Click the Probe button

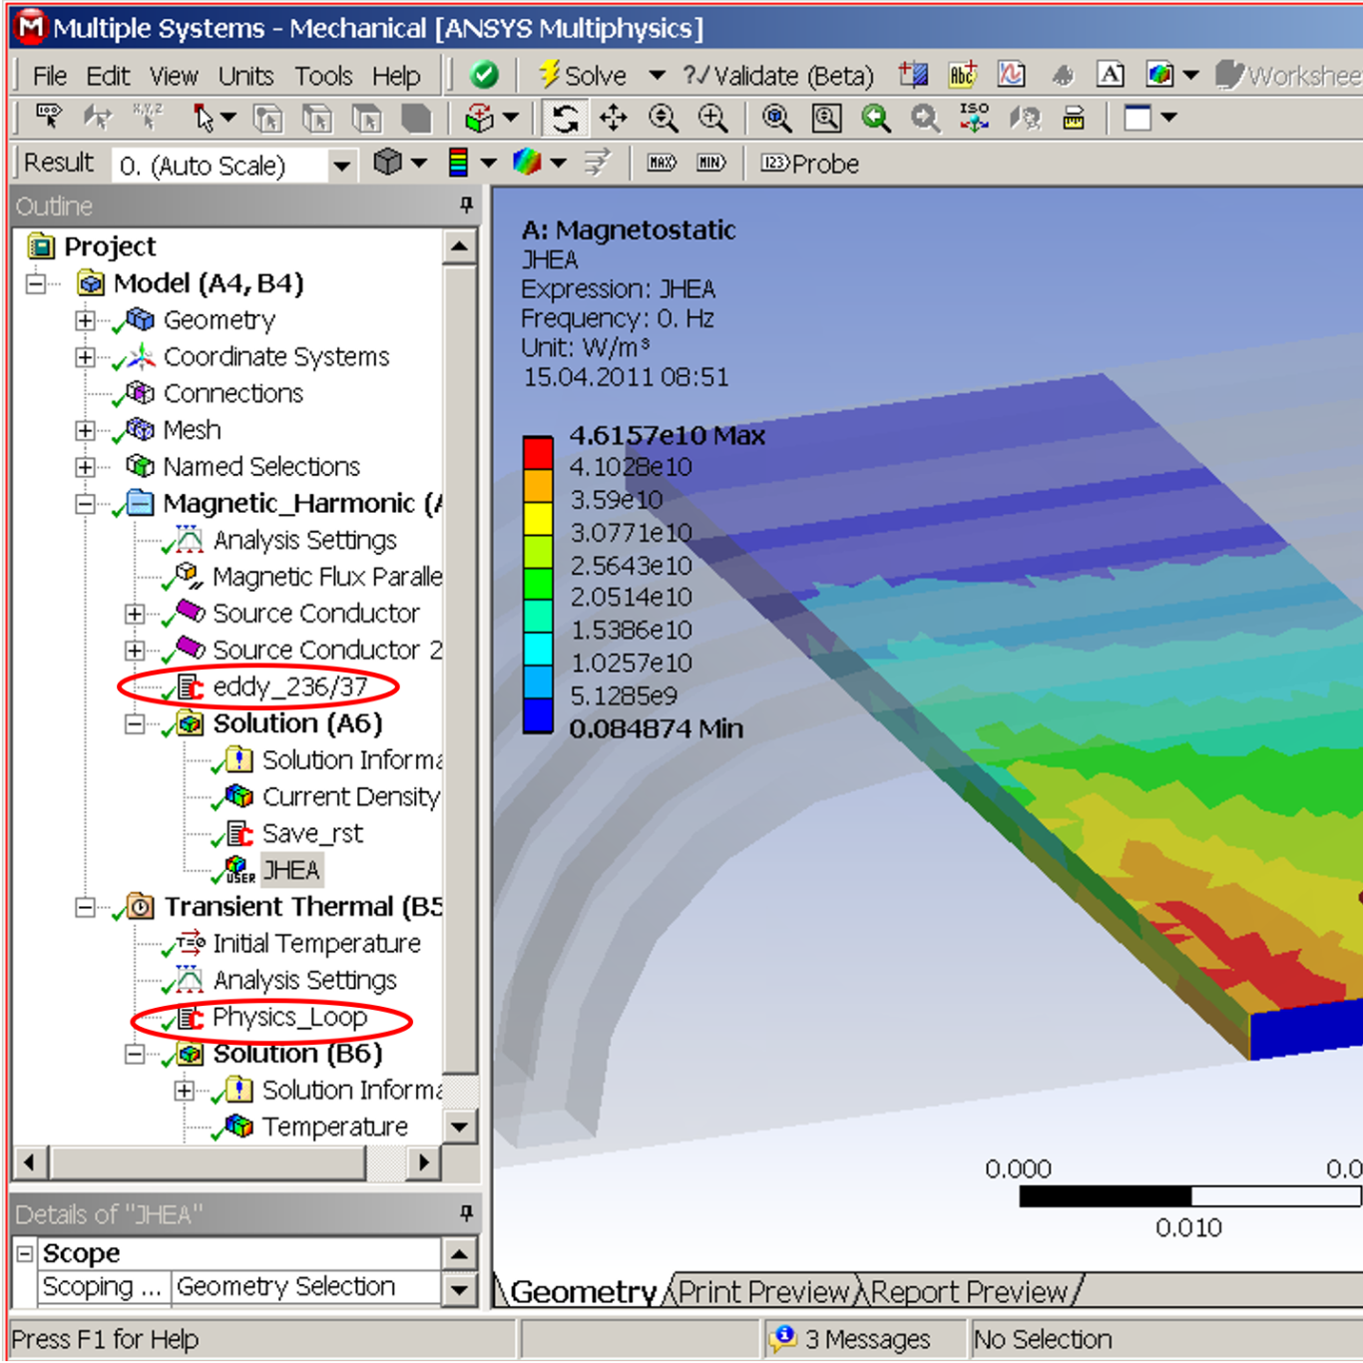tap(810, 164)
